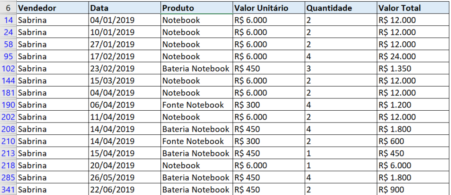Click the date cell 22/06/2019
Image resolution: width=451 pixels, height=195 pixels.
(x=125, y=190)
